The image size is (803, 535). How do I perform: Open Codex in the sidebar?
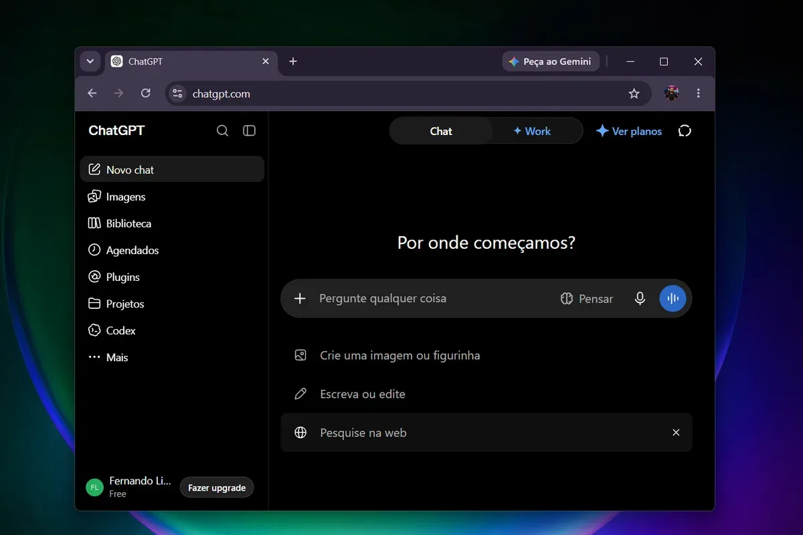point(172,330)
